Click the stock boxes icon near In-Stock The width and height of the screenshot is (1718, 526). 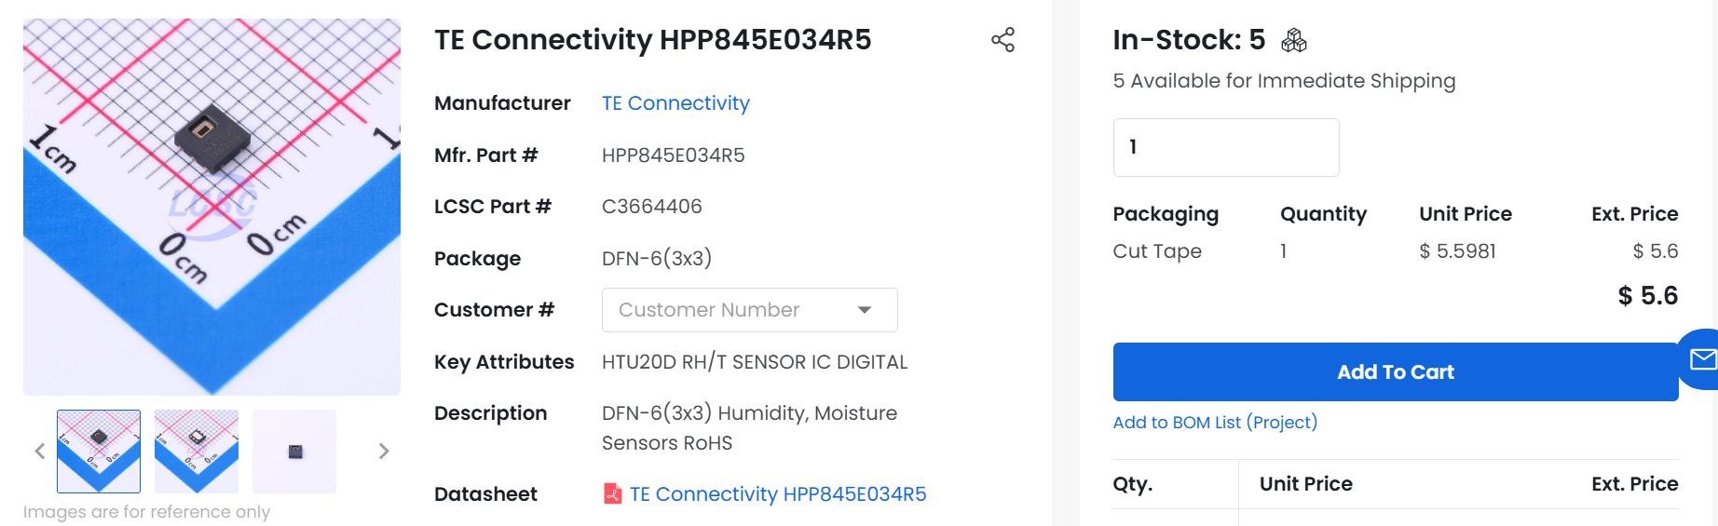tap(1294, 40)
